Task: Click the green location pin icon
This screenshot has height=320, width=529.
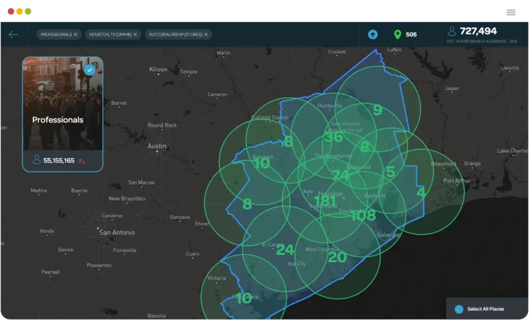Action: click(x=398, y=35)
